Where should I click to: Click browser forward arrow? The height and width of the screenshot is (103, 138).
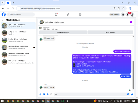point(8,9)
